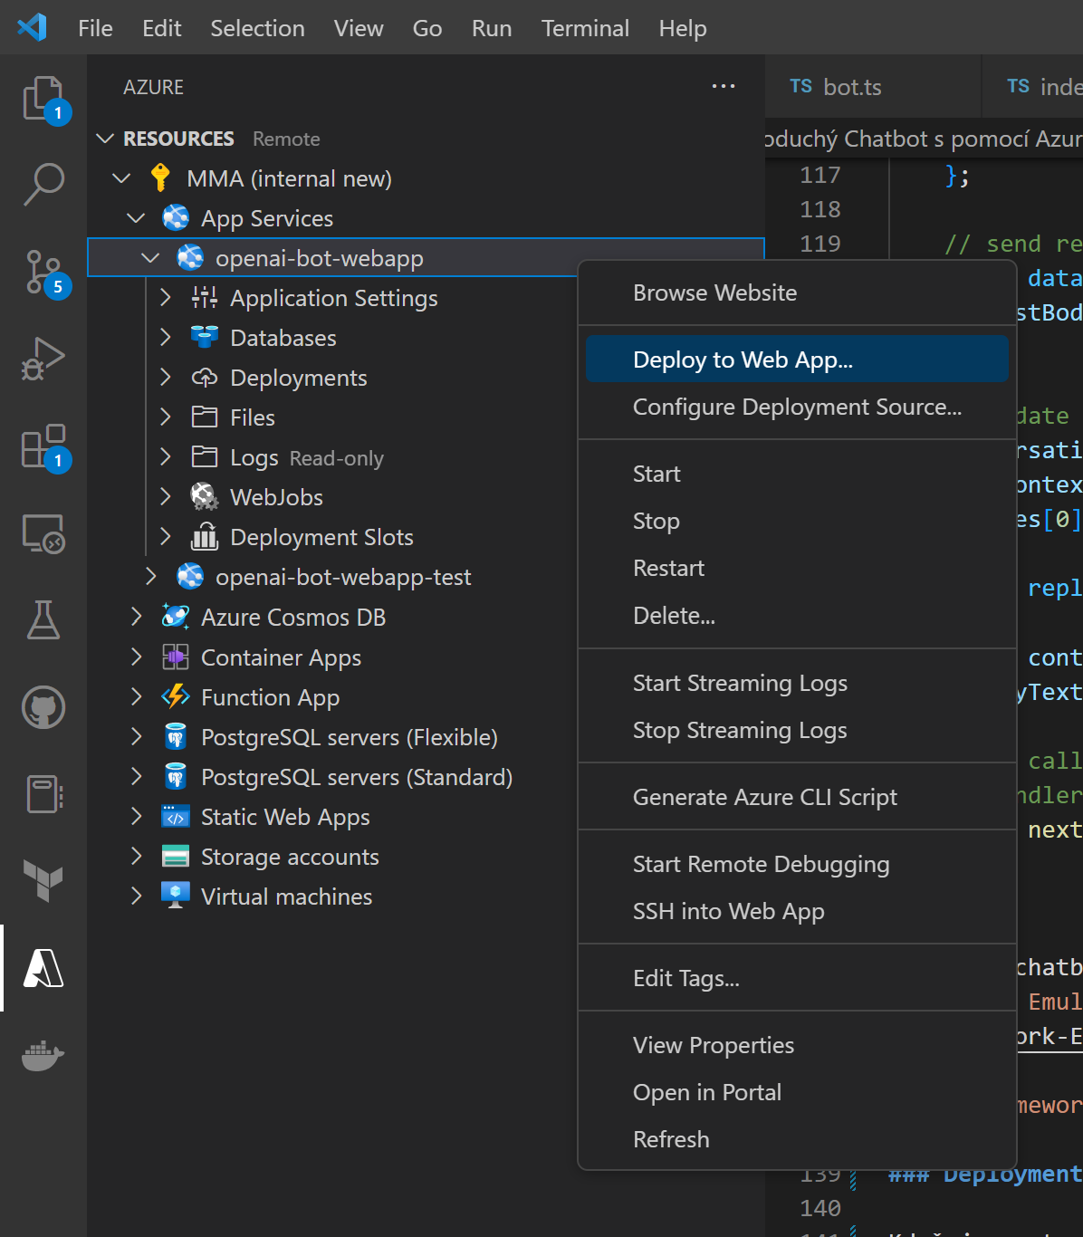Image resolution: width=1083 pixels, height=1237 pixels.
Task: Open the Explorer view icon
Action: coord(43,98)
